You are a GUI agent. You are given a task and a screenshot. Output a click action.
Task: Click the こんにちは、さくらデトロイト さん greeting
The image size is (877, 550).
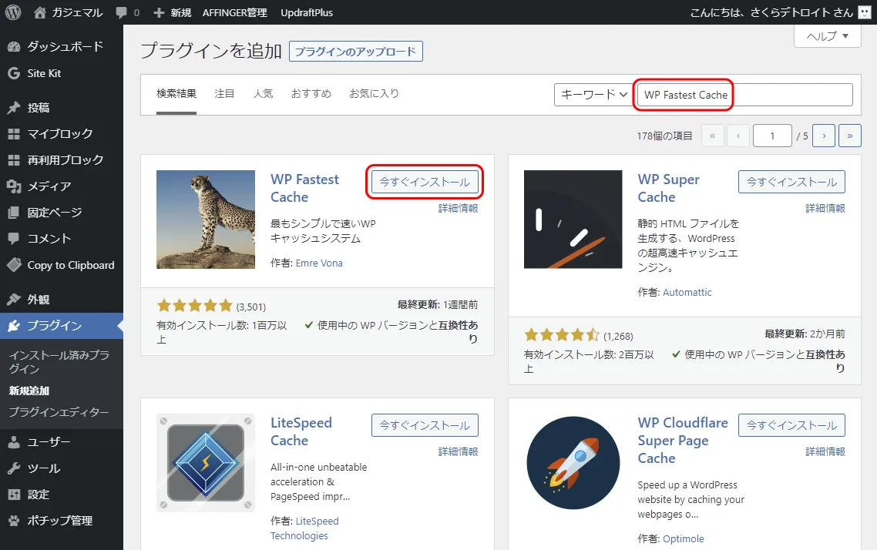[x=771, y=12]
